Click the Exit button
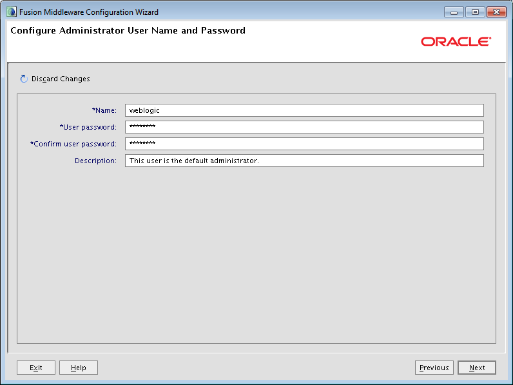Image resolution: width=513 pixels, height=385 pixels. coord(36,368)
